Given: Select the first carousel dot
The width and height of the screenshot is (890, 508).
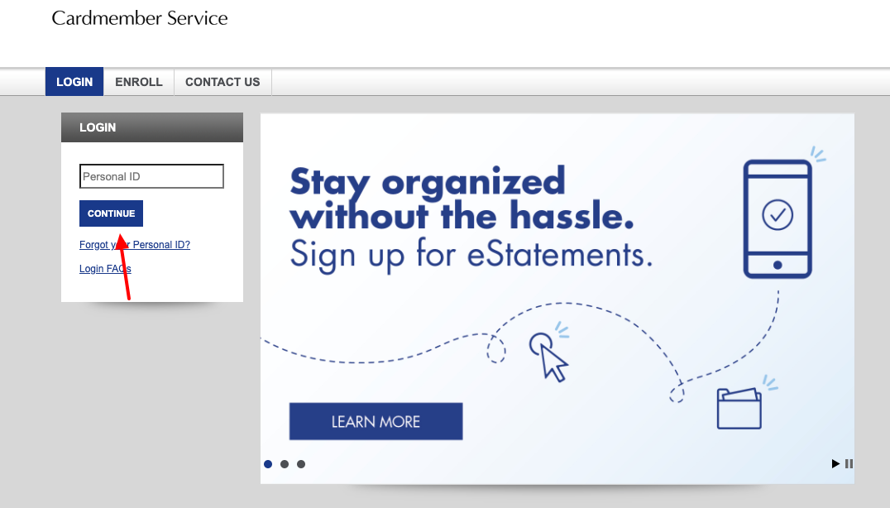Looking at the screenshot, I should pos(268,464).
